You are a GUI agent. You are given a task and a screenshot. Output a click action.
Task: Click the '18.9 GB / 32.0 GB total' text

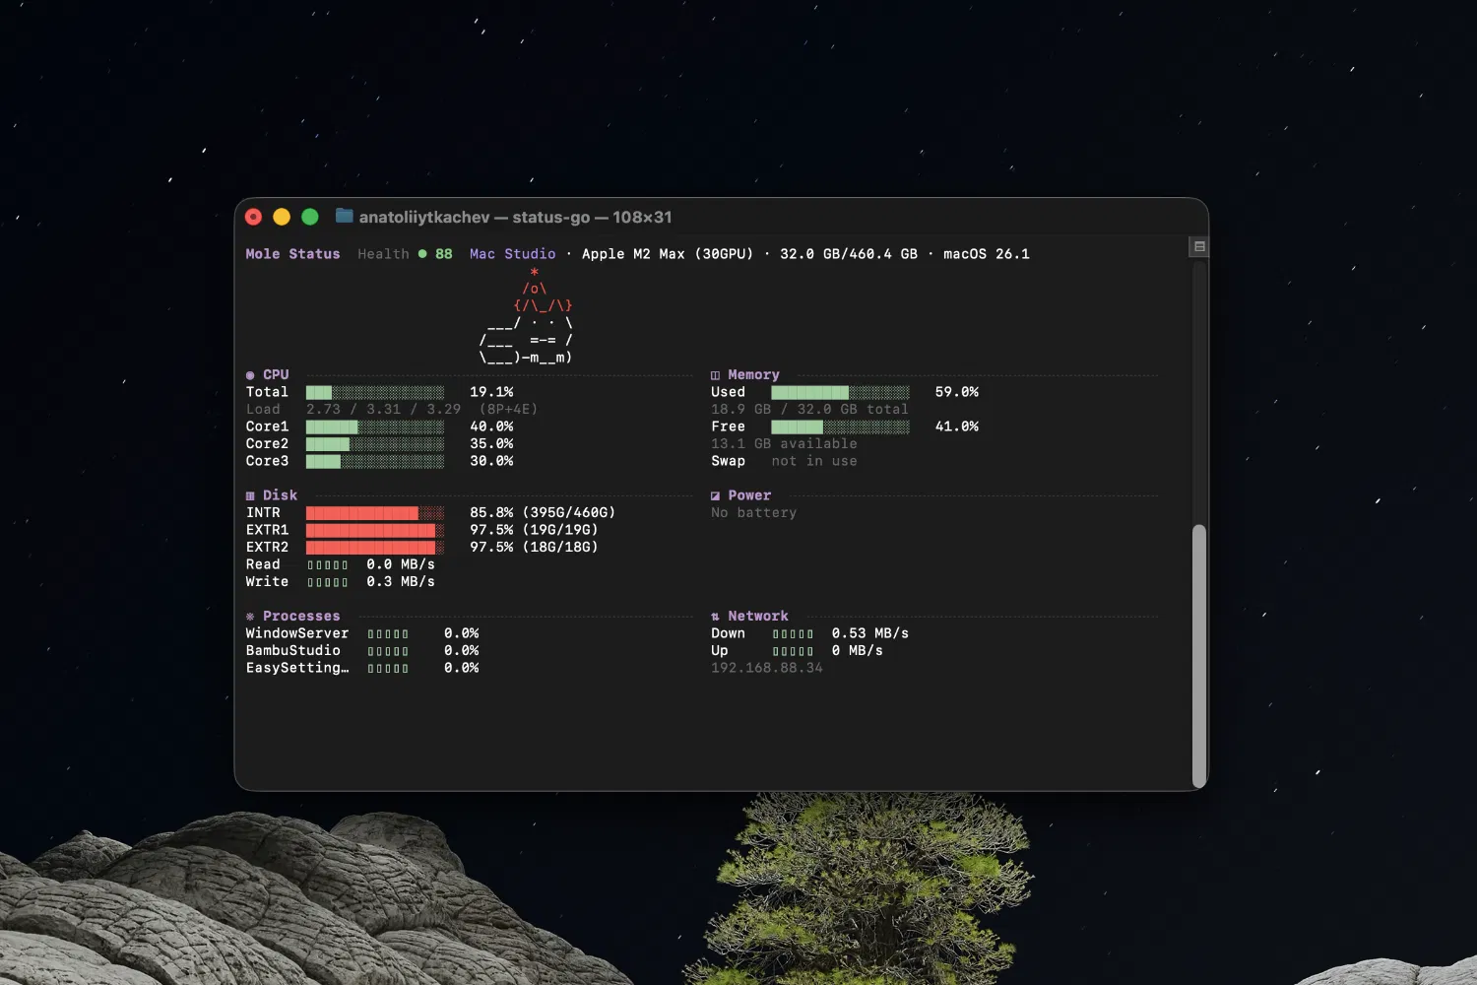809,410
